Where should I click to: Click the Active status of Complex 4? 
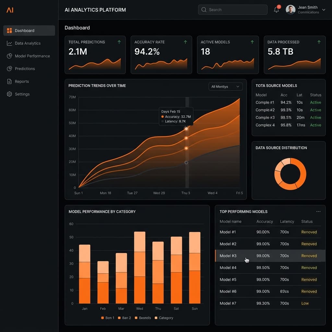[x=315, y=125]
